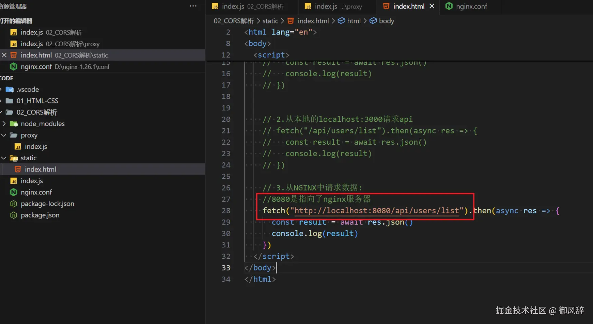Screen dimensions: 593x324
Task: Collapse the proxy folder chevron
Action: click(x=4, y=135)
